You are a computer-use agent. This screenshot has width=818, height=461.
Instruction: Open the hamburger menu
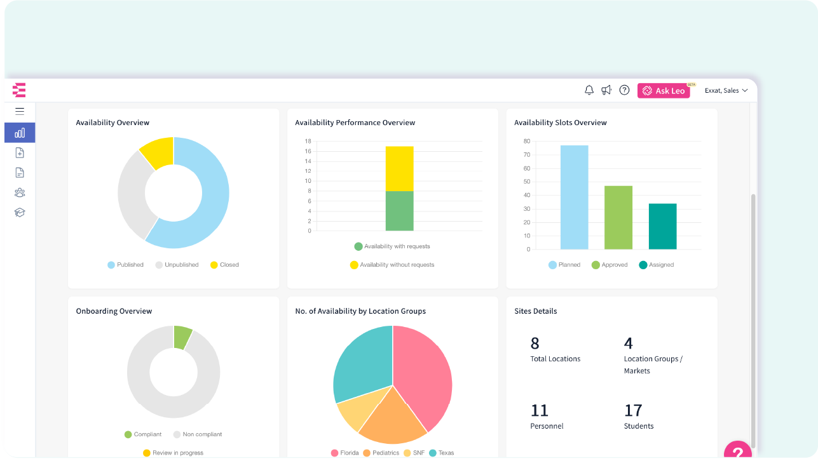20,111
